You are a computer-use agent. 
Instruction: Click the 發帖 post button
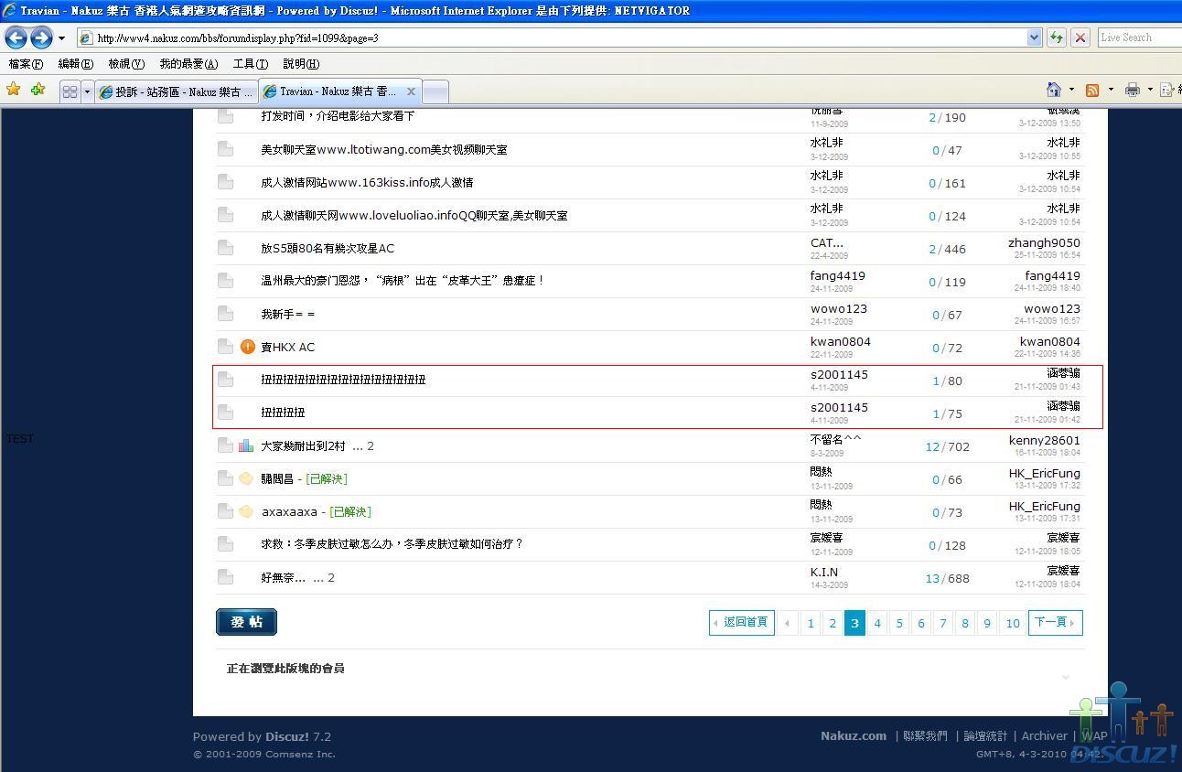(x=246, y=622)
